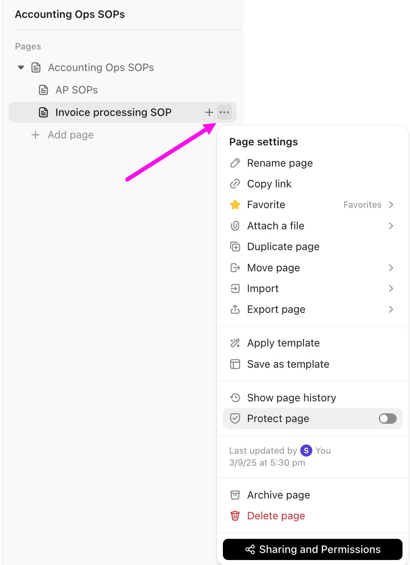Choose Archive page from the menu
Image resolution: width=410 pixels, height=565 pixels.
click(279, 495)
